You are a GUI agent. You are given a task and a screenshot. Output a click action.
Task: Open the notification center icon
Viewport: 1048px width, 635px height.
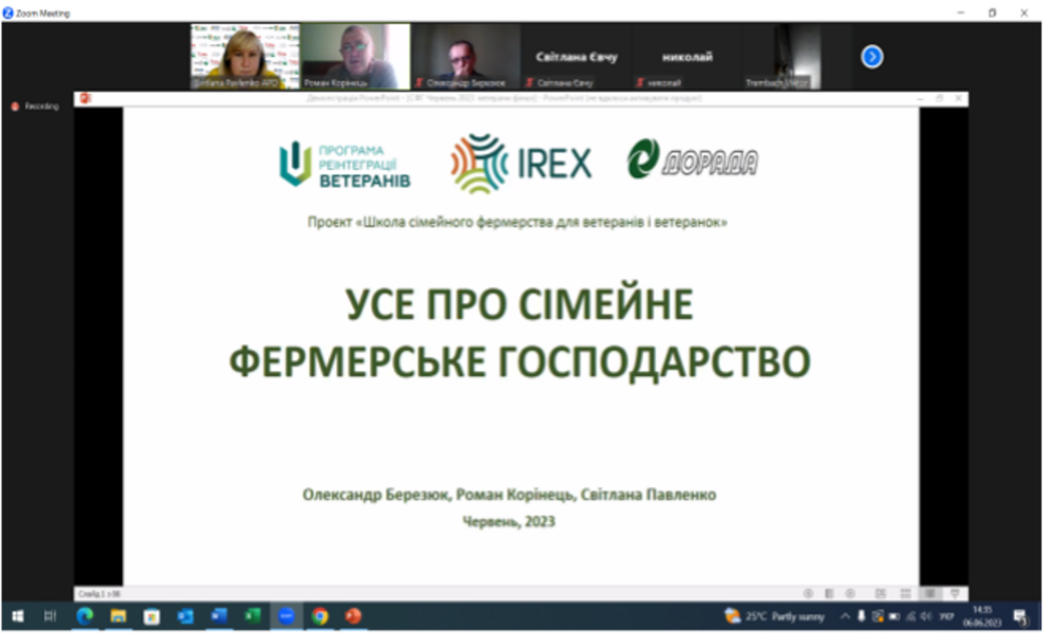tap(1020, 616)
